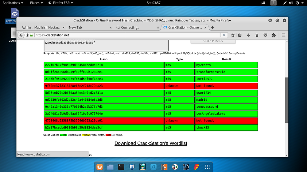
Task: Select the result somepassword
Action: pos(207,107)
